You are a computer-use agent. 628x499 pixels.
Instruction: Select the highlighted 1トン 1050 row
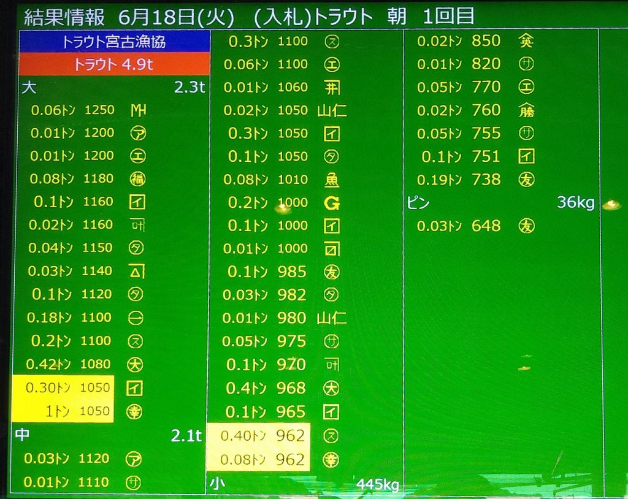tap(63, 411)
